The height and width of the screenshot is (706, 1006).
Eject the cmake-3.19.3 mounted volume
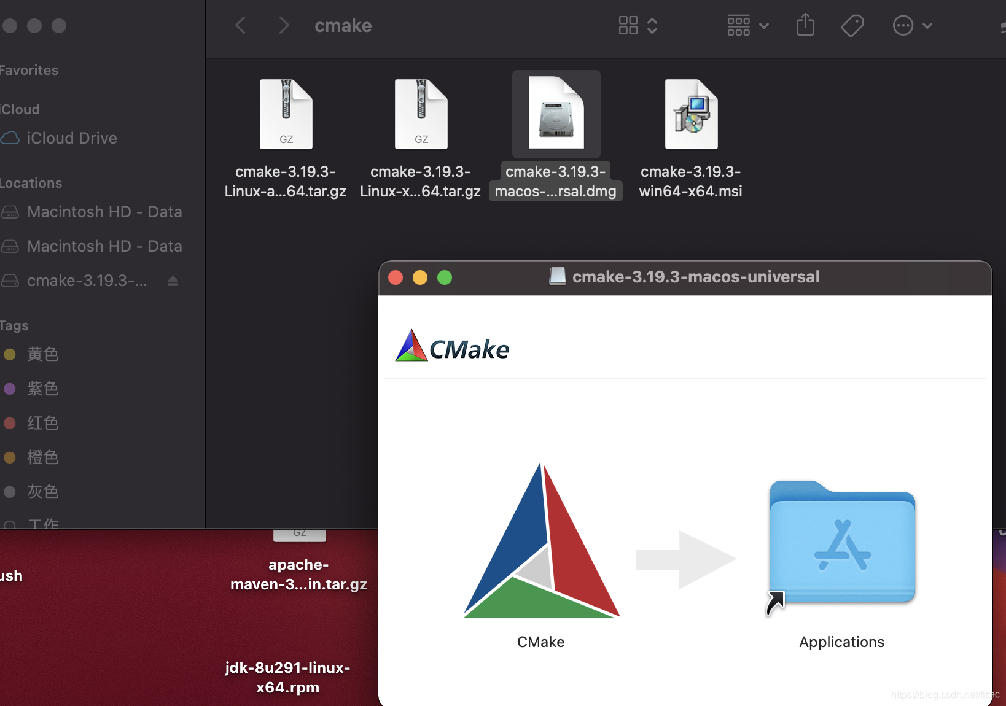click(173, 281)
